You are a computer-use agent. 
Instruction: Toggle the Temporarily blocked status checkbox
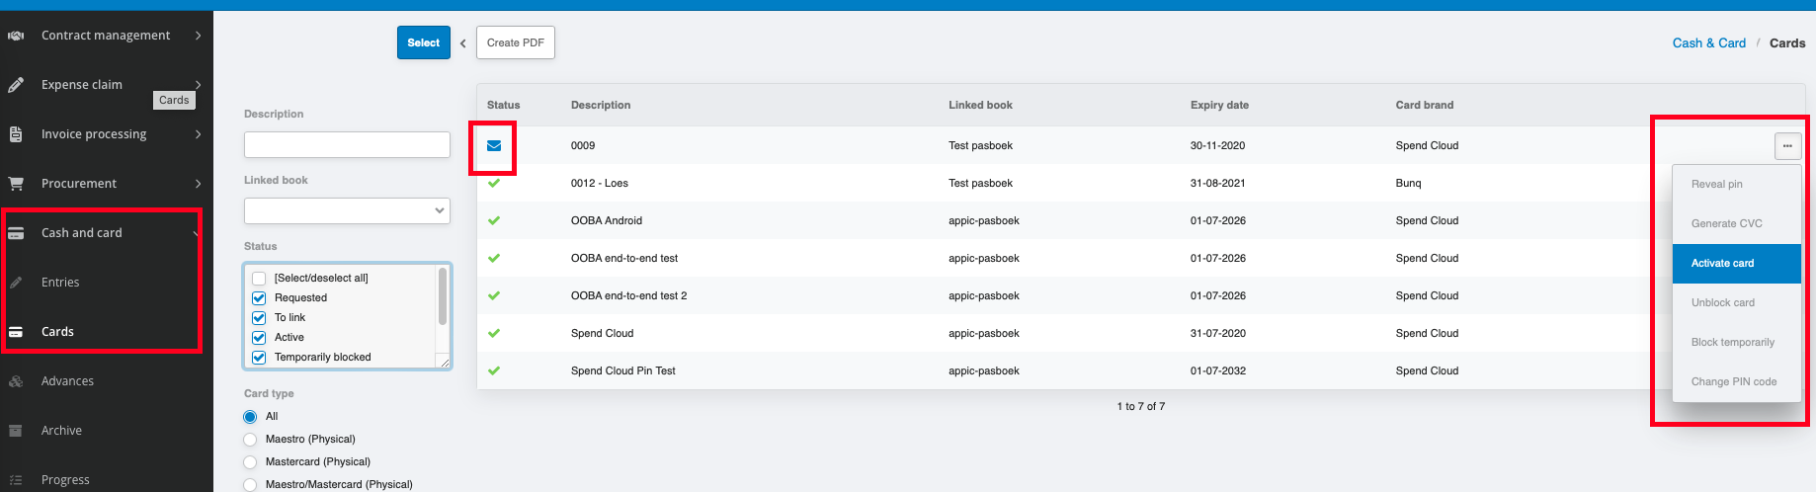tap(259, 357)
